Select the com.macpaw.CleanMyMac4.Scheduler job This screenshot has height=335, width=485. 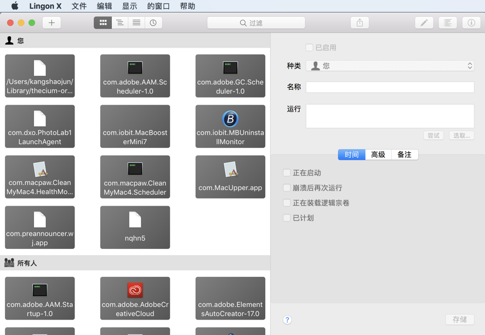(135, 177)
